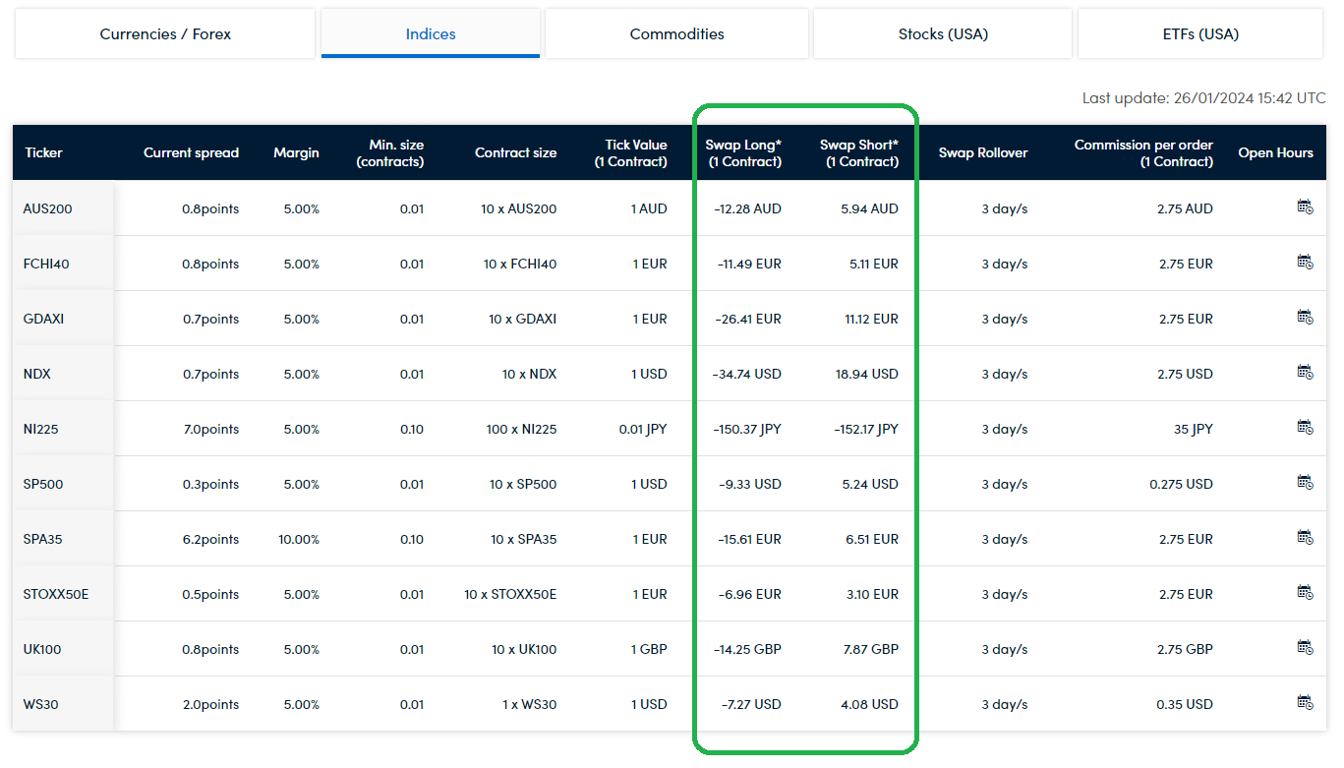Image resolution: width=1344 pixels, height=768 pixels.
Task: Open trading hours calendar for FCHI40
Action: point(1305,262)
